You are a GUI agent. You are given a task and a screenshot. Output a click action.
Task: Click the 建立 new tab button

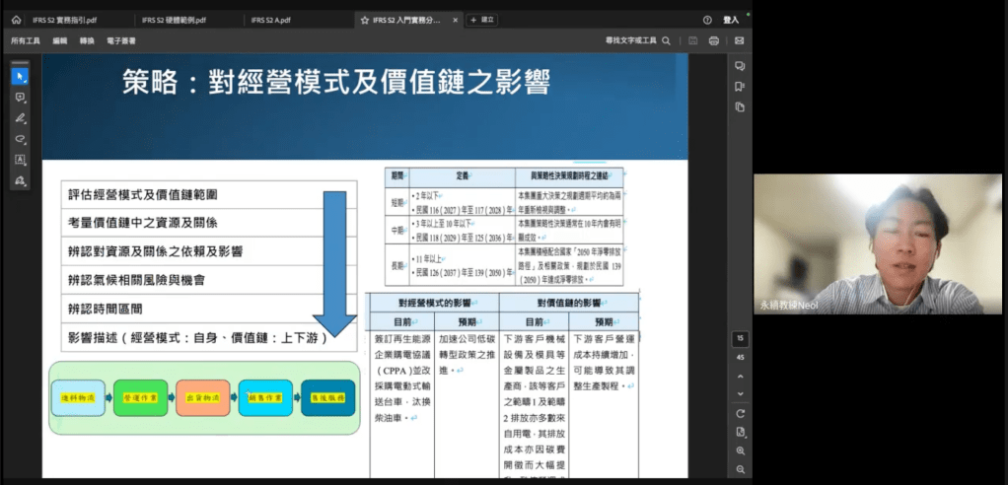[x=483, y=20]
